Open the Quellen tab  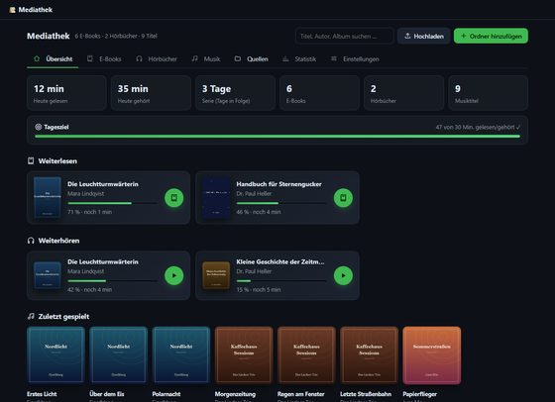tap(252, 59)
